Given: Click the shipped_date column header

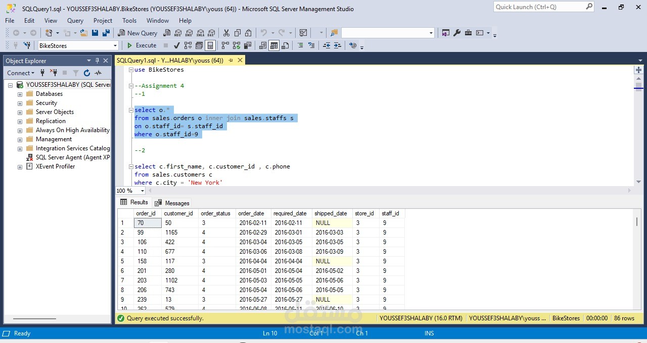Looking at the screenshot, I should (332, 213).
